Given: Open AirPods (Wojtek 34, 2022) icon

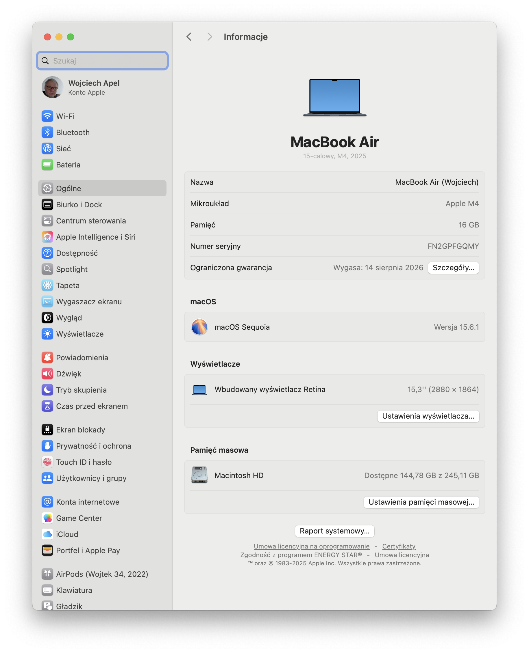Looking at the screenshot, I should coord(47,574).
